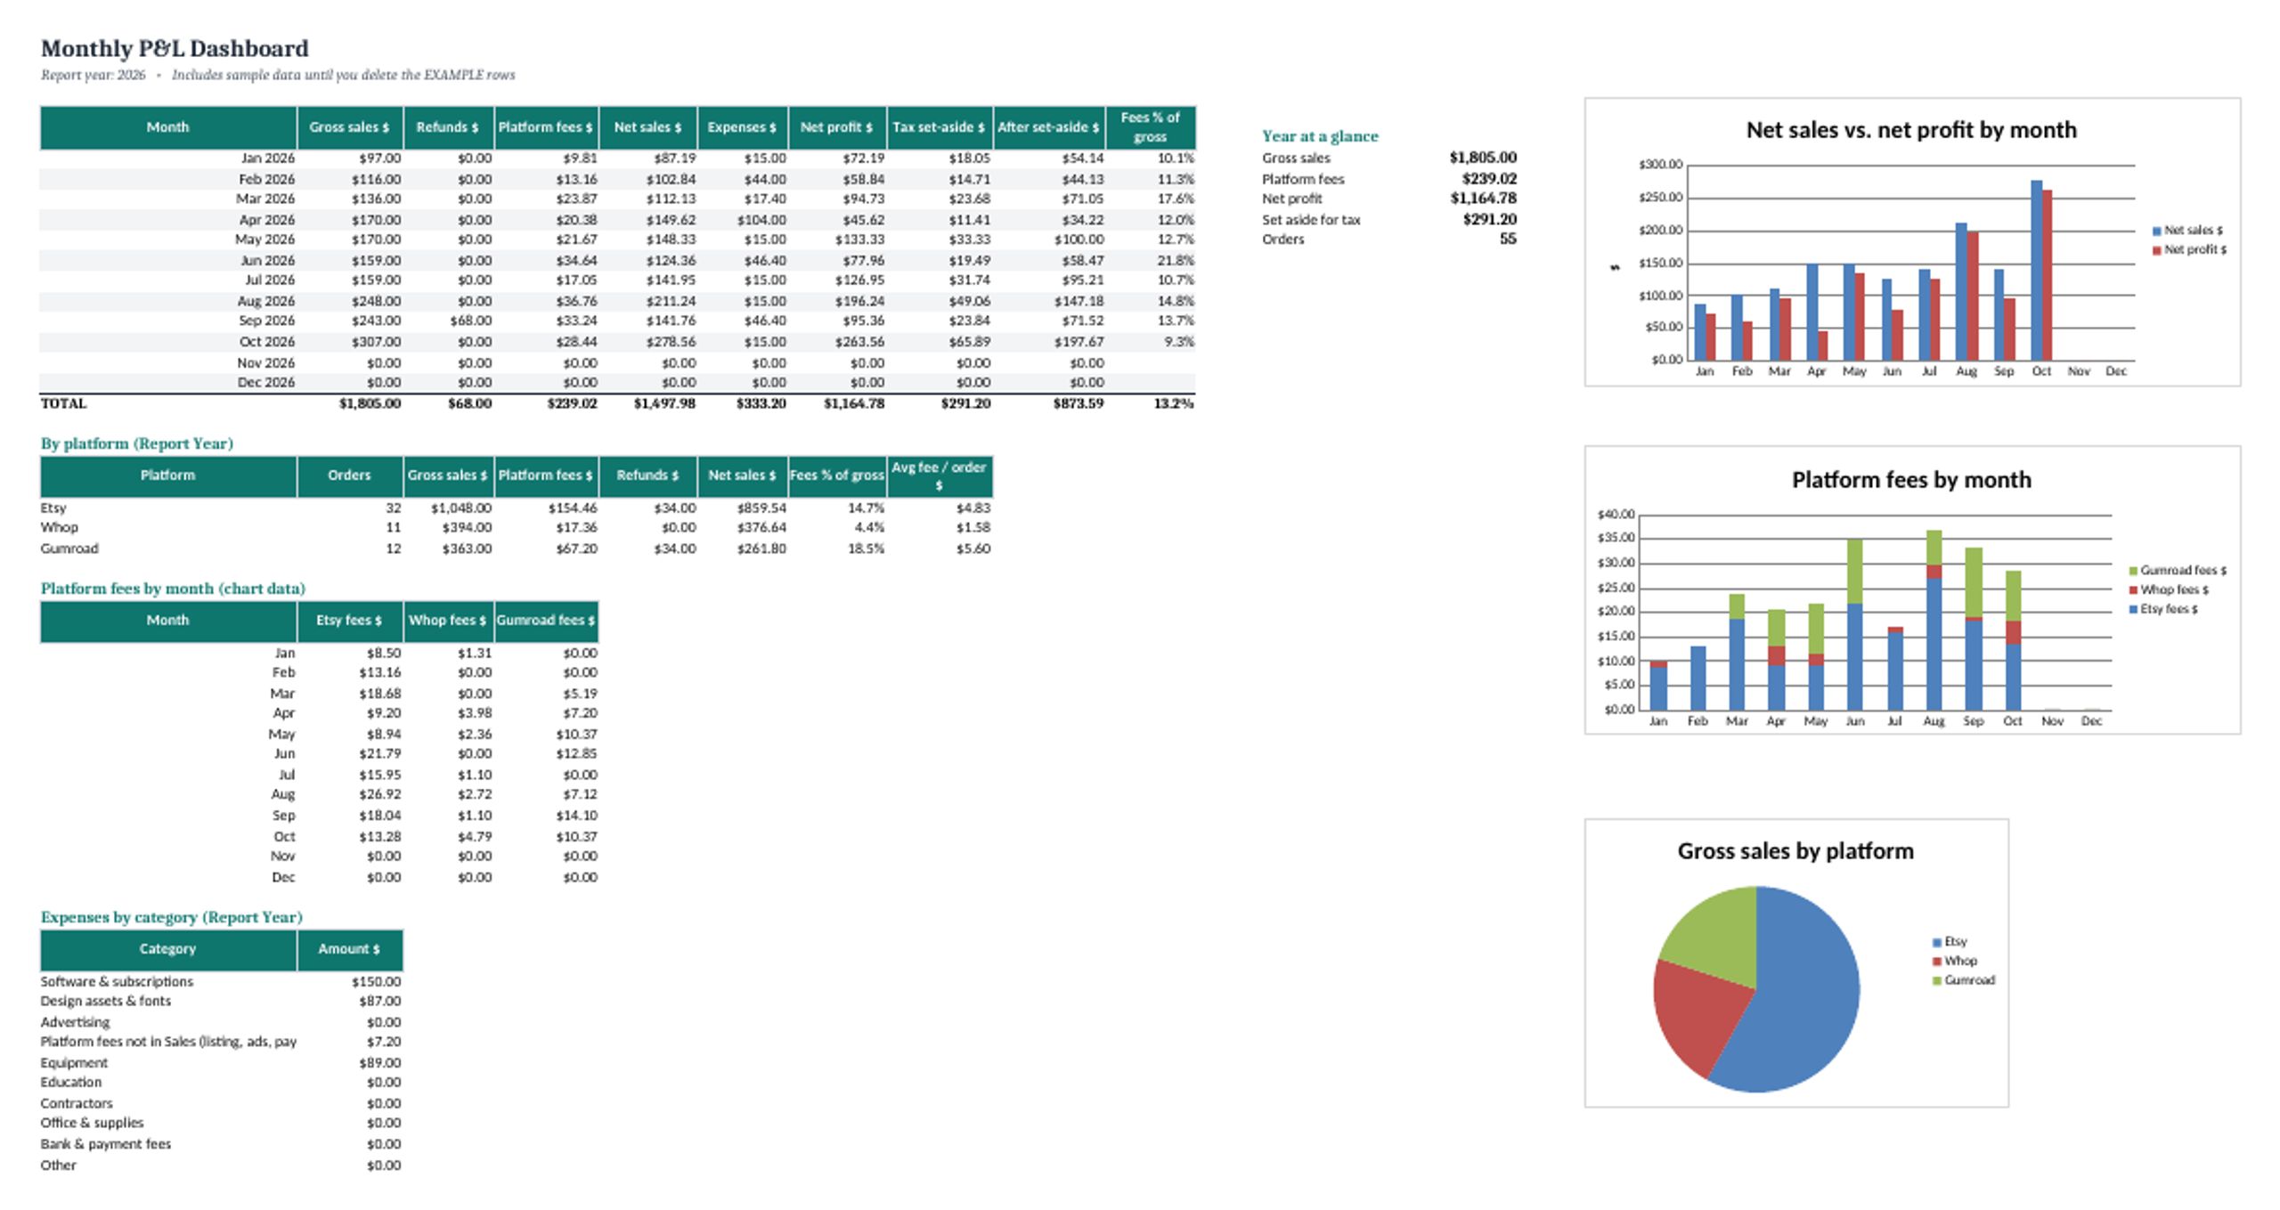Select 'Platform fees by month (chart data)' heading
This screenshot has height=1210, width=2280.
pos(173,589)
